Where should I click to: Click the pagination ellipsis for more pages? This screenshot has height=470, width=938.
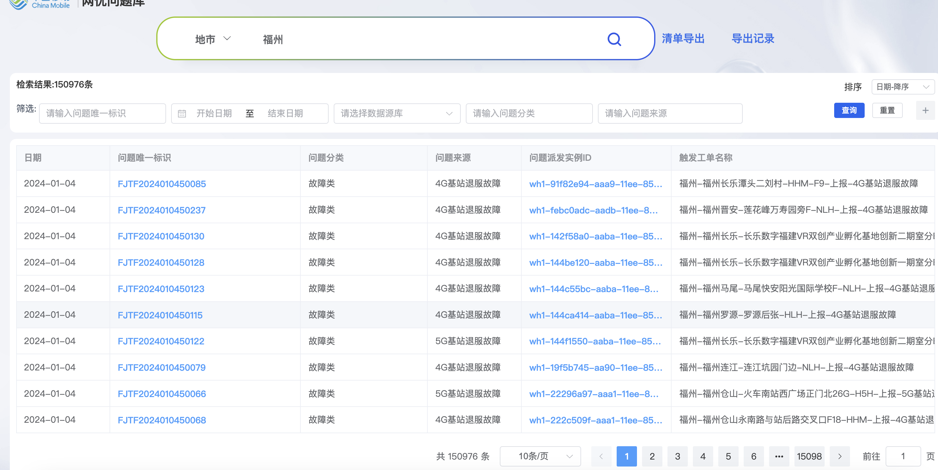[x=779, y=456]
